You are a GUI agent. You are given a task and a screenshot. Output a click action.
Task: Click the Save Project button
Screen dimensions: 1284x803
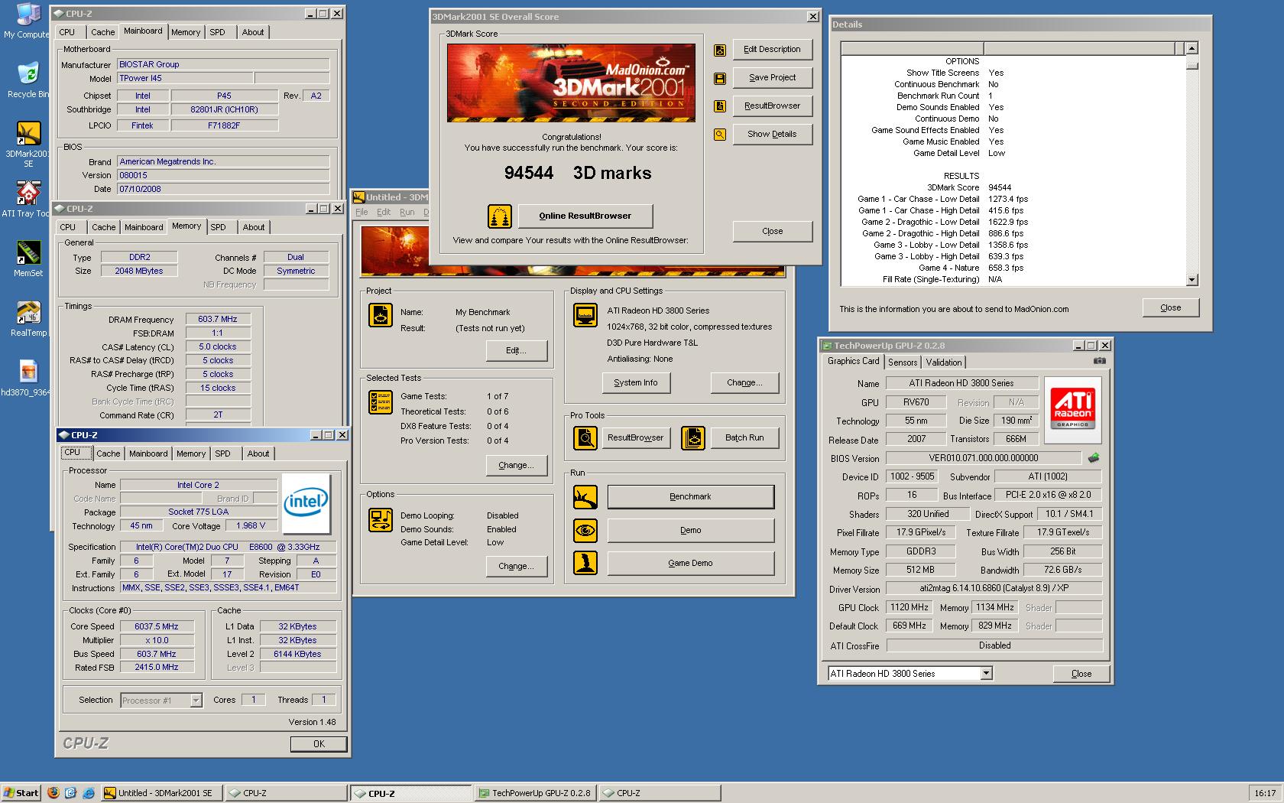(772, 78)
